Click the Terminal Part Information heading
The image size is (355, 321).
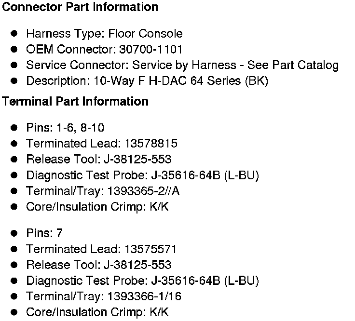tap(75, 102)
